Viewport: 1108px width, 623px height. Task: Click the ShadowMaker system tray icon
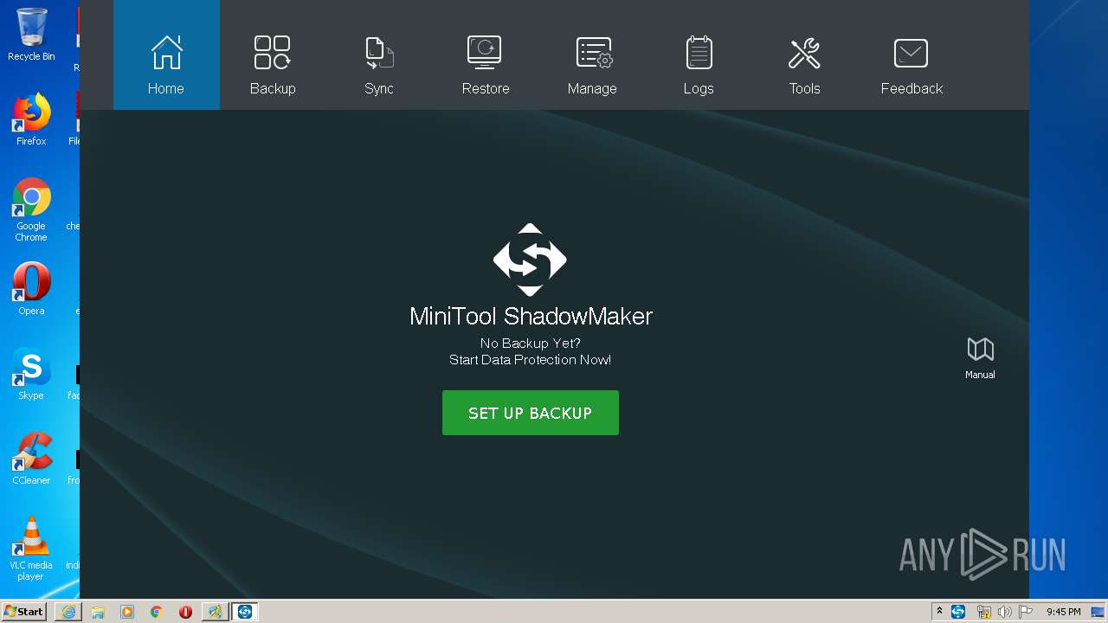(x=958, y=612)
